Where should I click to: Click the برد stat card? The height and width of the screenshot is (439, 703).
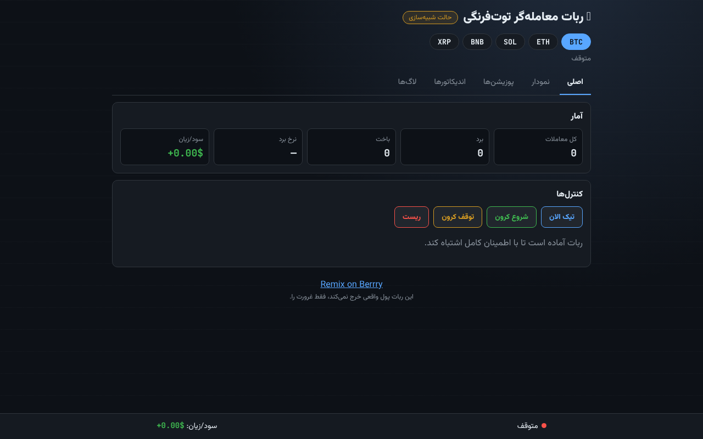click(x=445, y=147)
